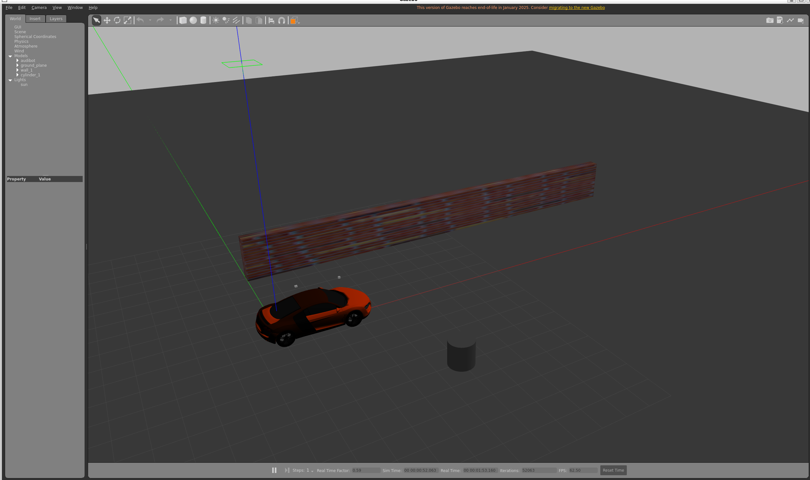Select the rotate mode tool
Image resolution: width=810 pixels, height=480 pixels.
click(117, 20)
